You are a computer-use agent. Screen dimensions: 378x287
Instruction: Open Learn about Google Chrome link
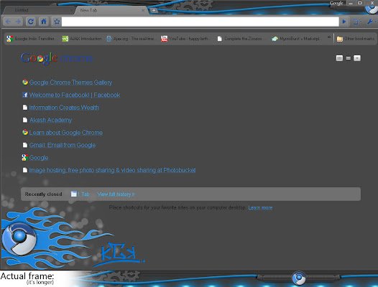coord(66,133)
